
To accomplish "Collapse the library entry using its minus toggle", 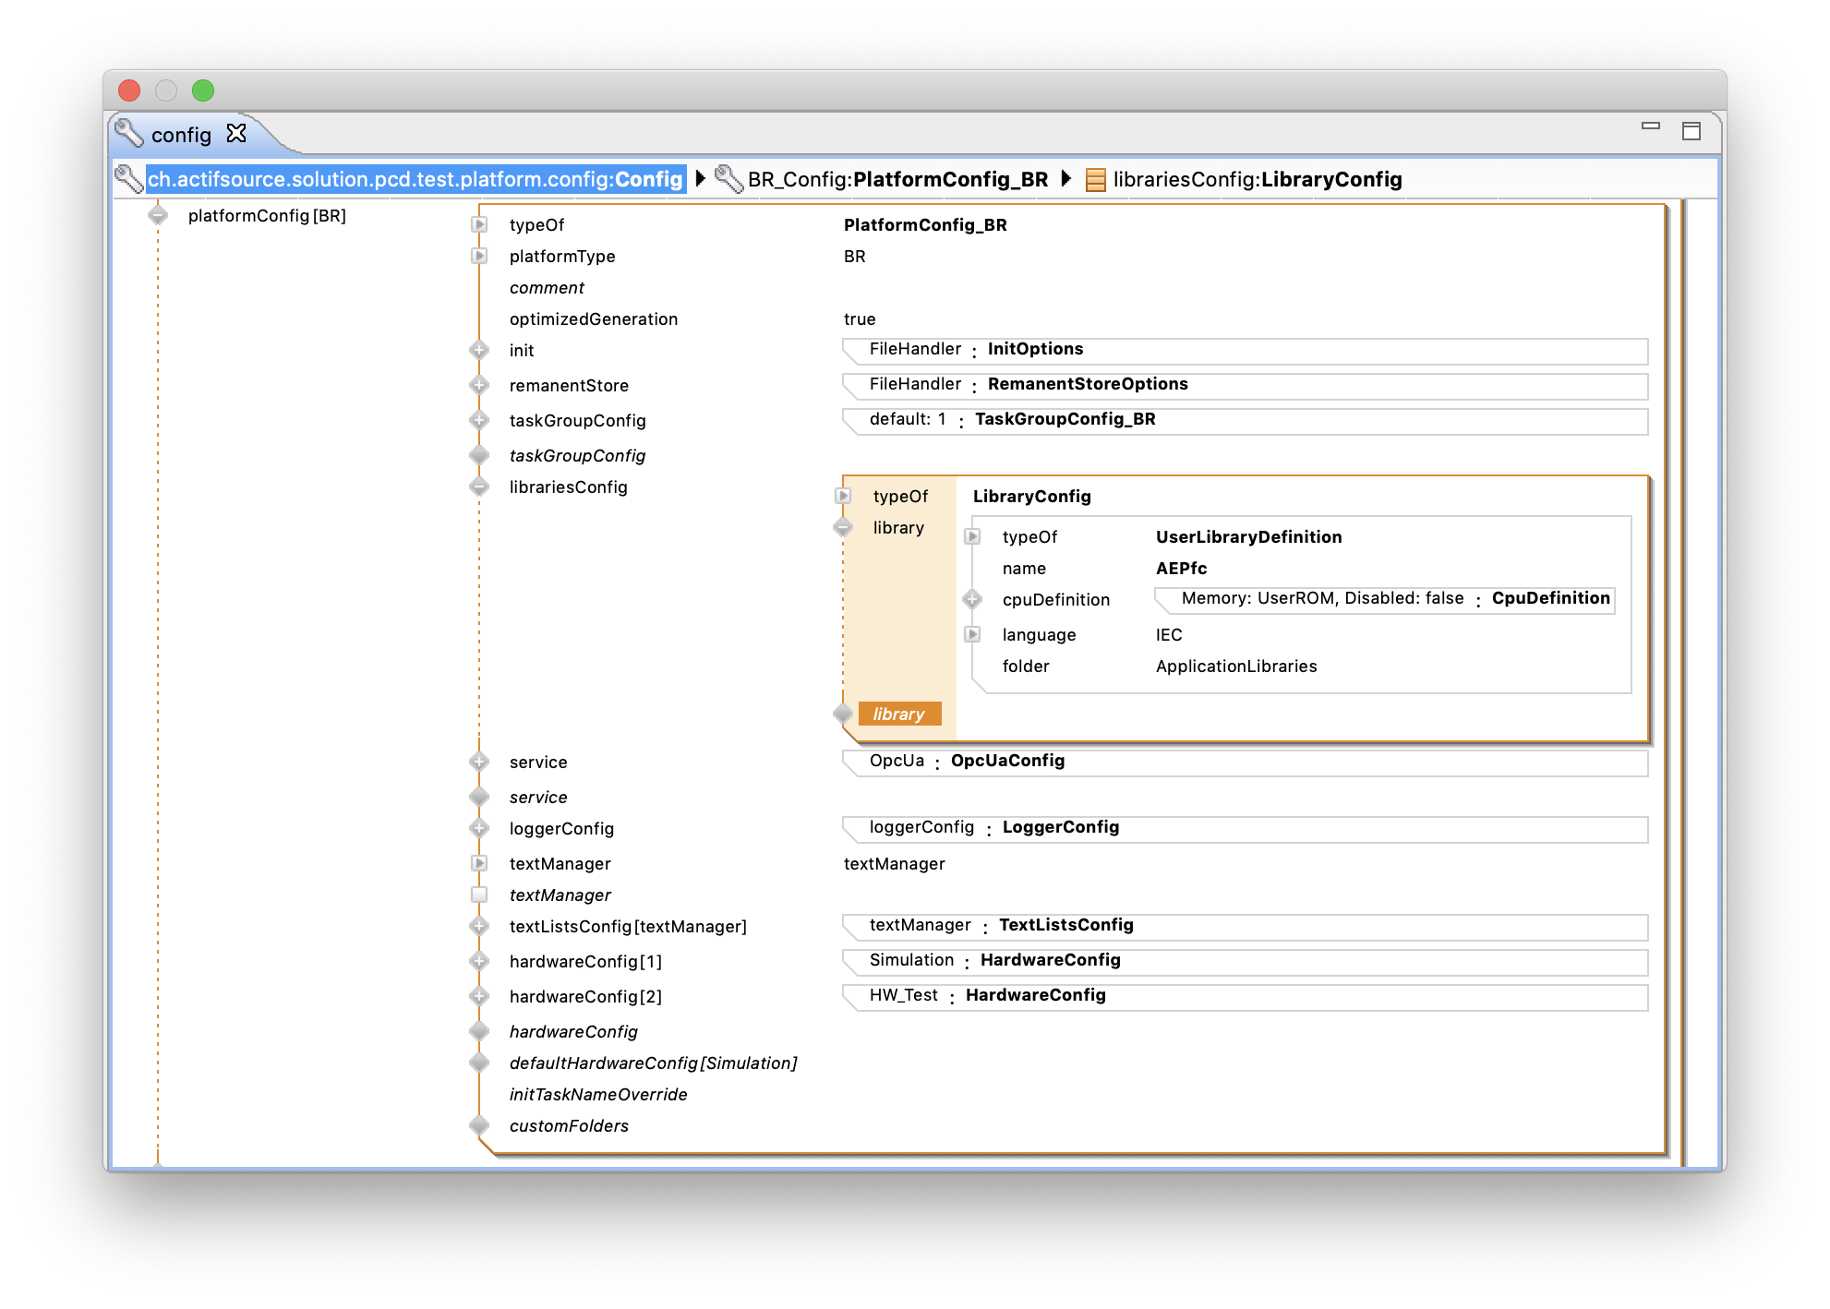I will click(842, 527).
